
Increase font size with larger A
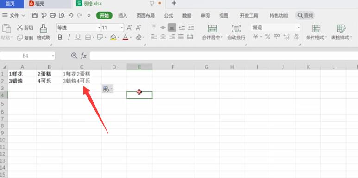[x=129, y=28]
